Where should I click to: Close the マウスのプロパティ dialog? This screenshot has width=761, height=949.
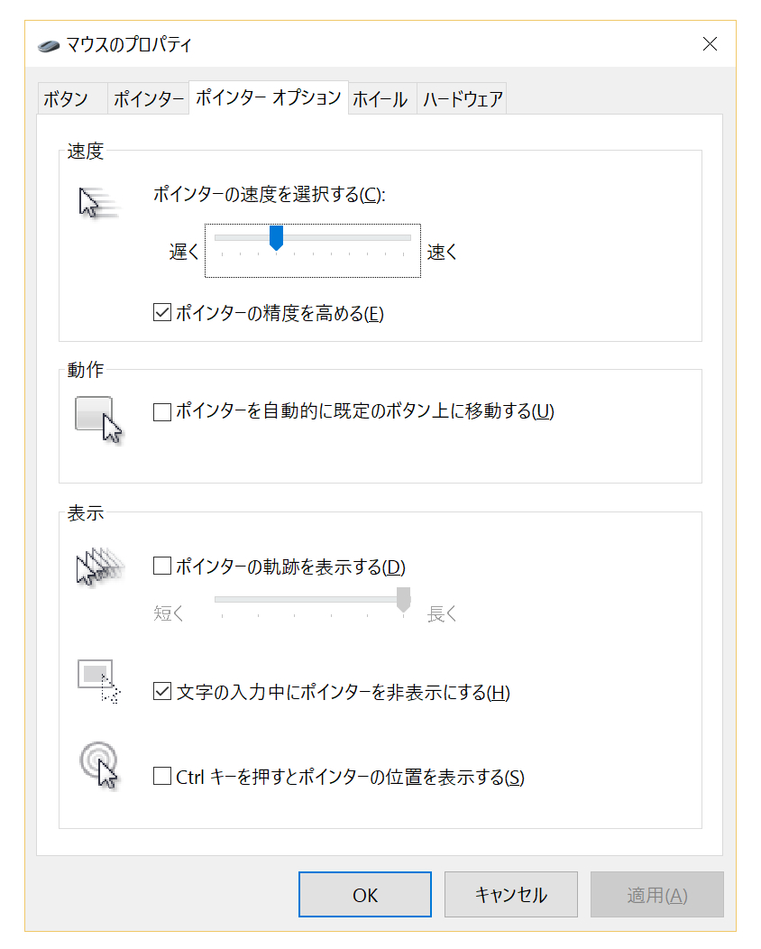(710, 44)
